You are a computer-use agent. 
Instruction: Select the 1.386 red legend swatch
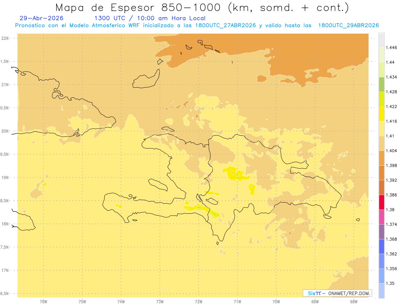(x=381, y=202)
